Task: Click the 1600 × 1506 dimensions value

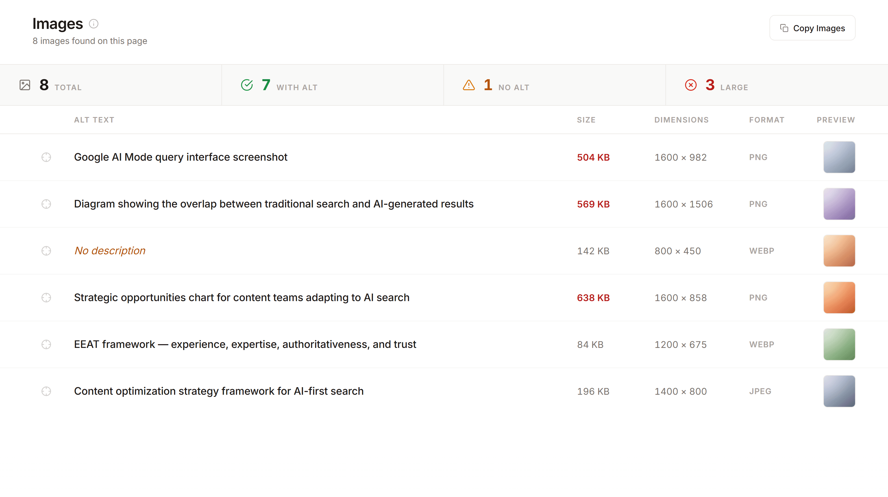Action: (x=684, y=204)
